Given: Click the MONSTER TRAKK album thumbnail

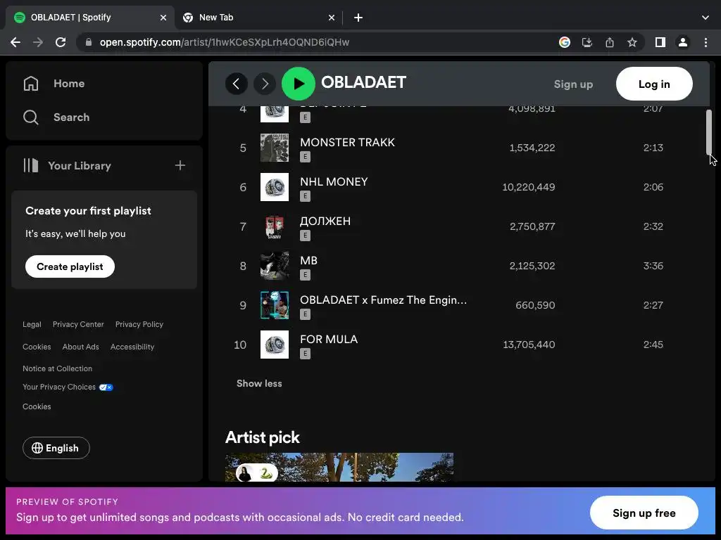Looking at the screenshot, I should tap(275, 148).
